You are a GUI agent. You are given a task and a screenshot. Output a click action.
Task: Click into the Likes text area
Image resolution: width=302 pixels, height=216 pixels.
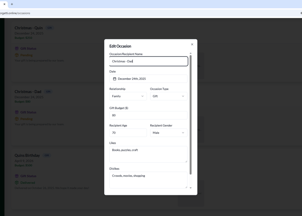point(148,154)
